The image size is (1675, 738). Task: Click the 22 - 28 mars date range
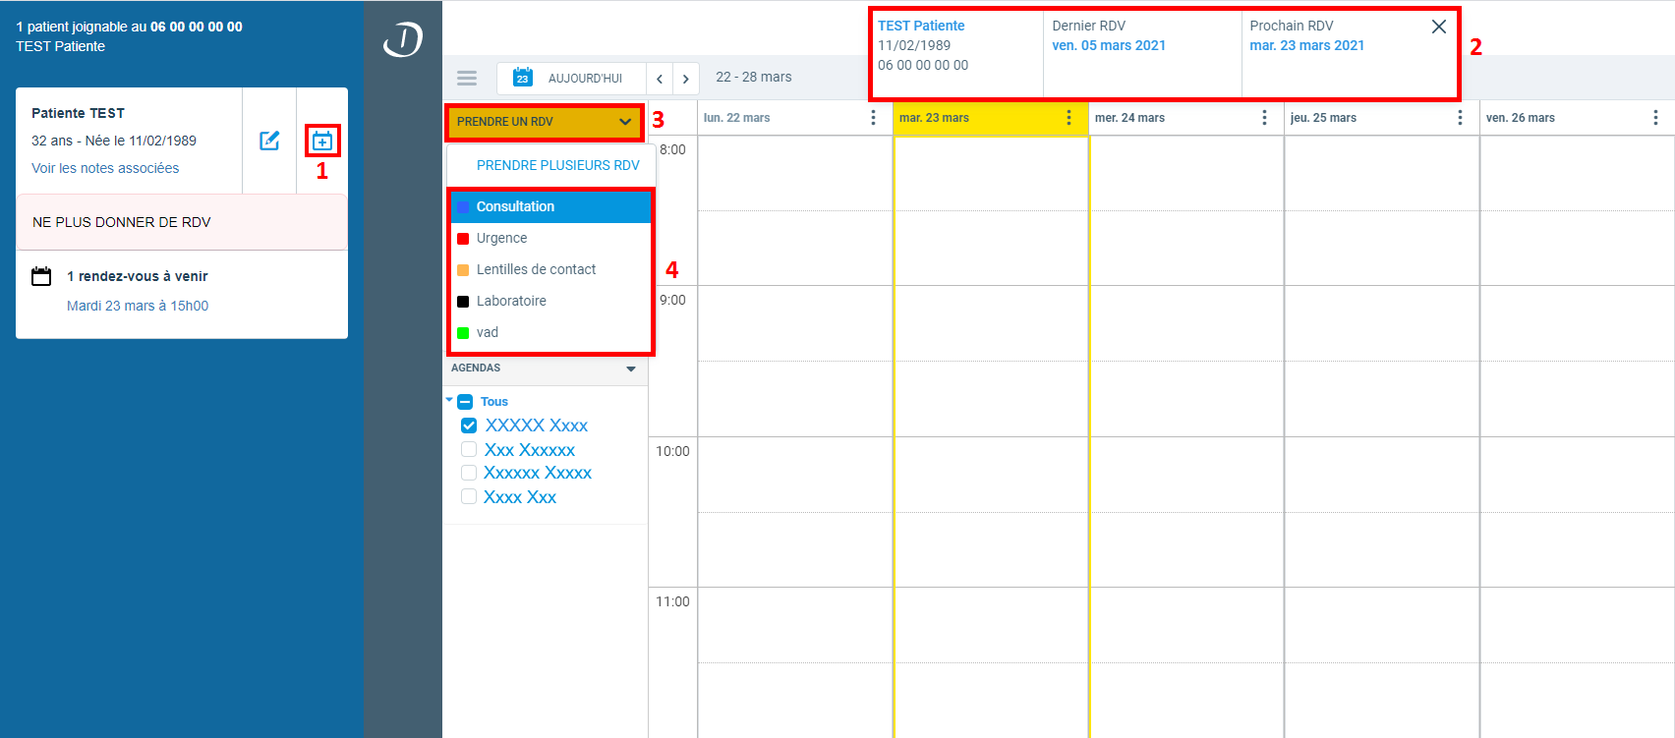click(x=754, y=77)
